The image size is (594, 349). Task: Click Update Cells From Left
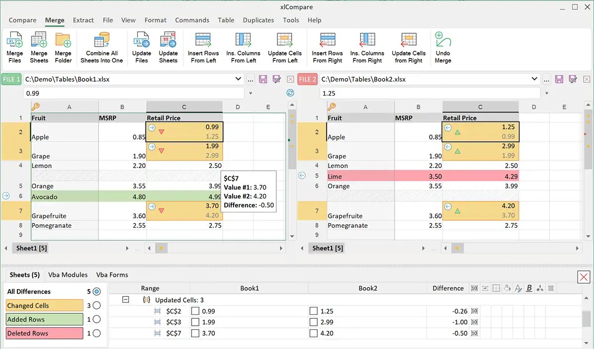[x=285, y=47]
